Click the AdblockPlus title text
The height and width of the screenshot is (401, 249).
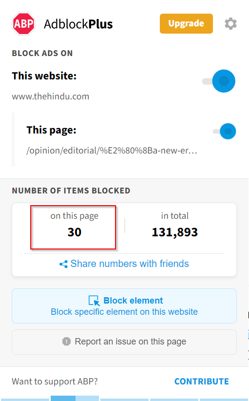[78, 24]
